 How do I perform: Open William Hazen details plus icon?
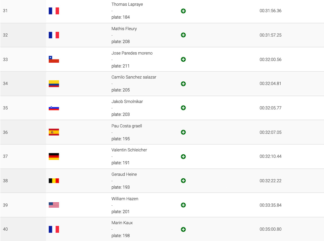[x=183, y=205]
